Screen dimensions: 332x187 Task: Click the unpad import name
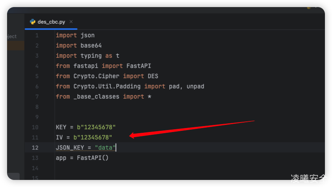195,86
